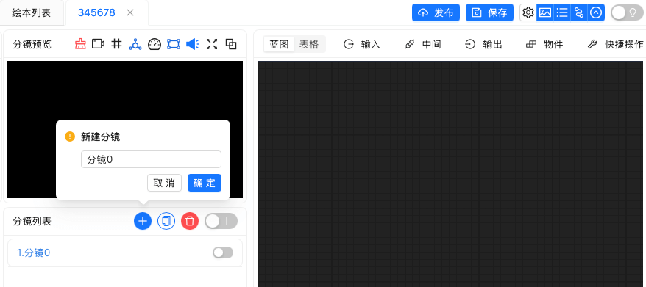The width and height of the screenshot is (646, 287).
Task: Switch to the 表格 view tab
Action: [x=309, y=44]
